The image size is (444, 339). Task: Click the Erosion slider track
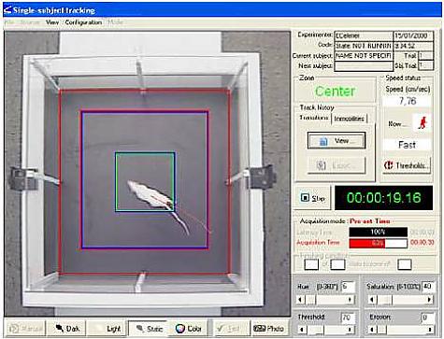click(x=401, y=329)
